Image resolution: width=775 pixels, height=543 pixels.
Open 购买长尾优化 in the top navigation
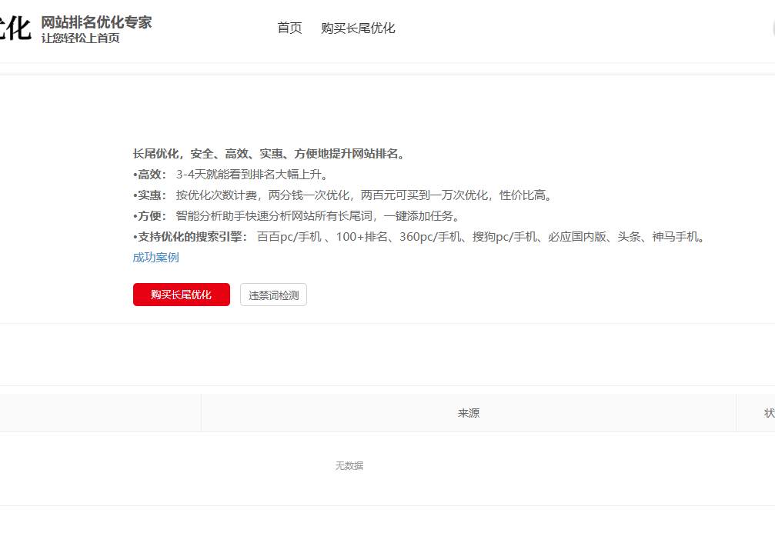tap(358, 28)
